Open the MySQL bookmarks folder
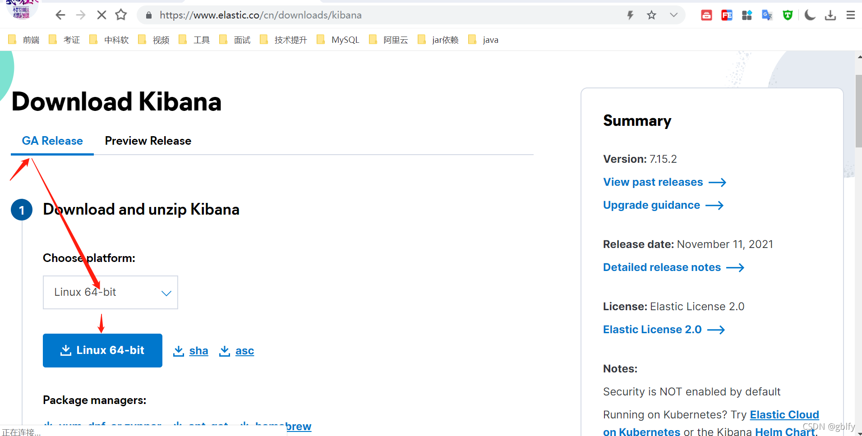The height and width of the screenshot is (436, 862). click(345, 40)
